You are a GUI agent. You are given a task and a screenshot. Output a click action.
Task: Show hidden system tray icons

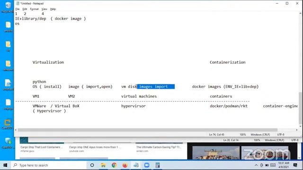click(256, 165)
